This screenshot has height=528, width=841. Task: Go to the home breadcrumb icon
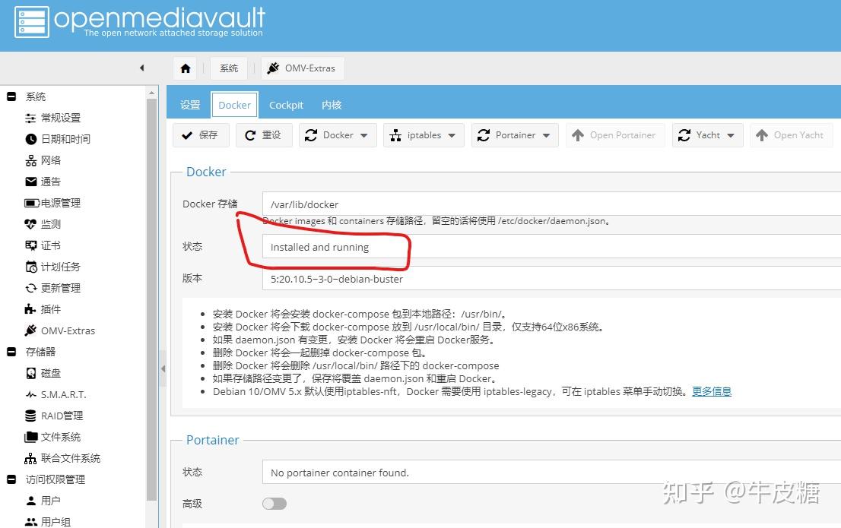(x=186, y=68)
